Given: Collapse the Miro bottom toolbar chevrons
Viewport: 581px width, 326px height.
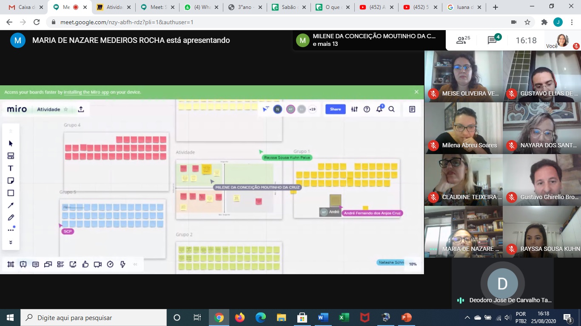Looking at the screenshot, I should tap(135, 264).
